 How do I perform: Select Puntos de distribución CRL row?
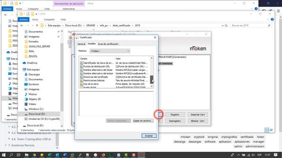[115, 66]
